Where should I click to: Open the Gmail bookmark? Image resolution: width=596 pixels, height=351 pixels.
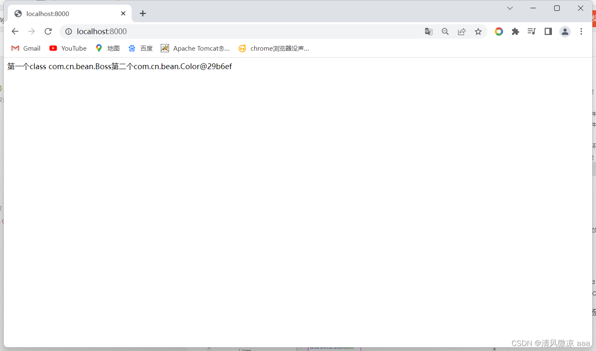coord(26,48)
